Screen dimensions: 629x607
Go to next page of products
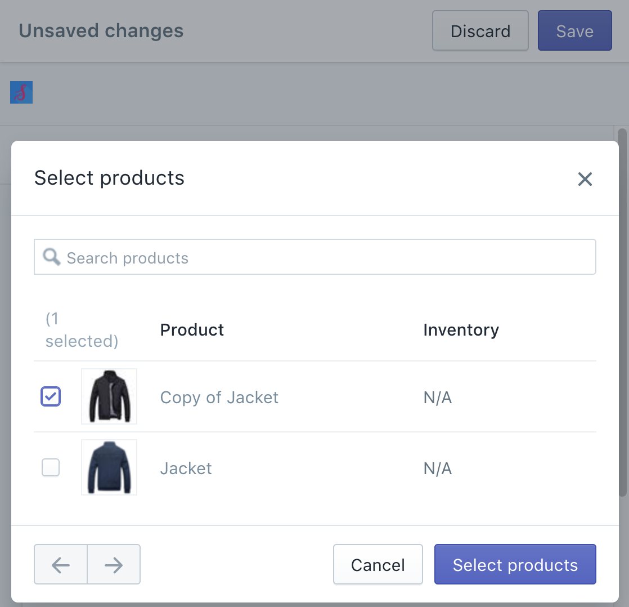tap(114, 564)
